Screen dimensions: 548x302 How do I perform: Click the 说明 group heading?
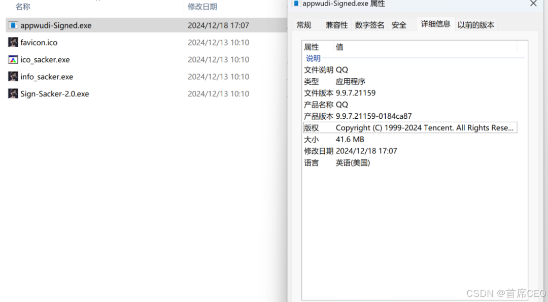pyautogui.click(x=313, y=58)
